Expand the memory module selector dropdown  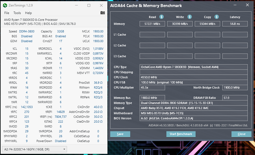tap(35, 149)
